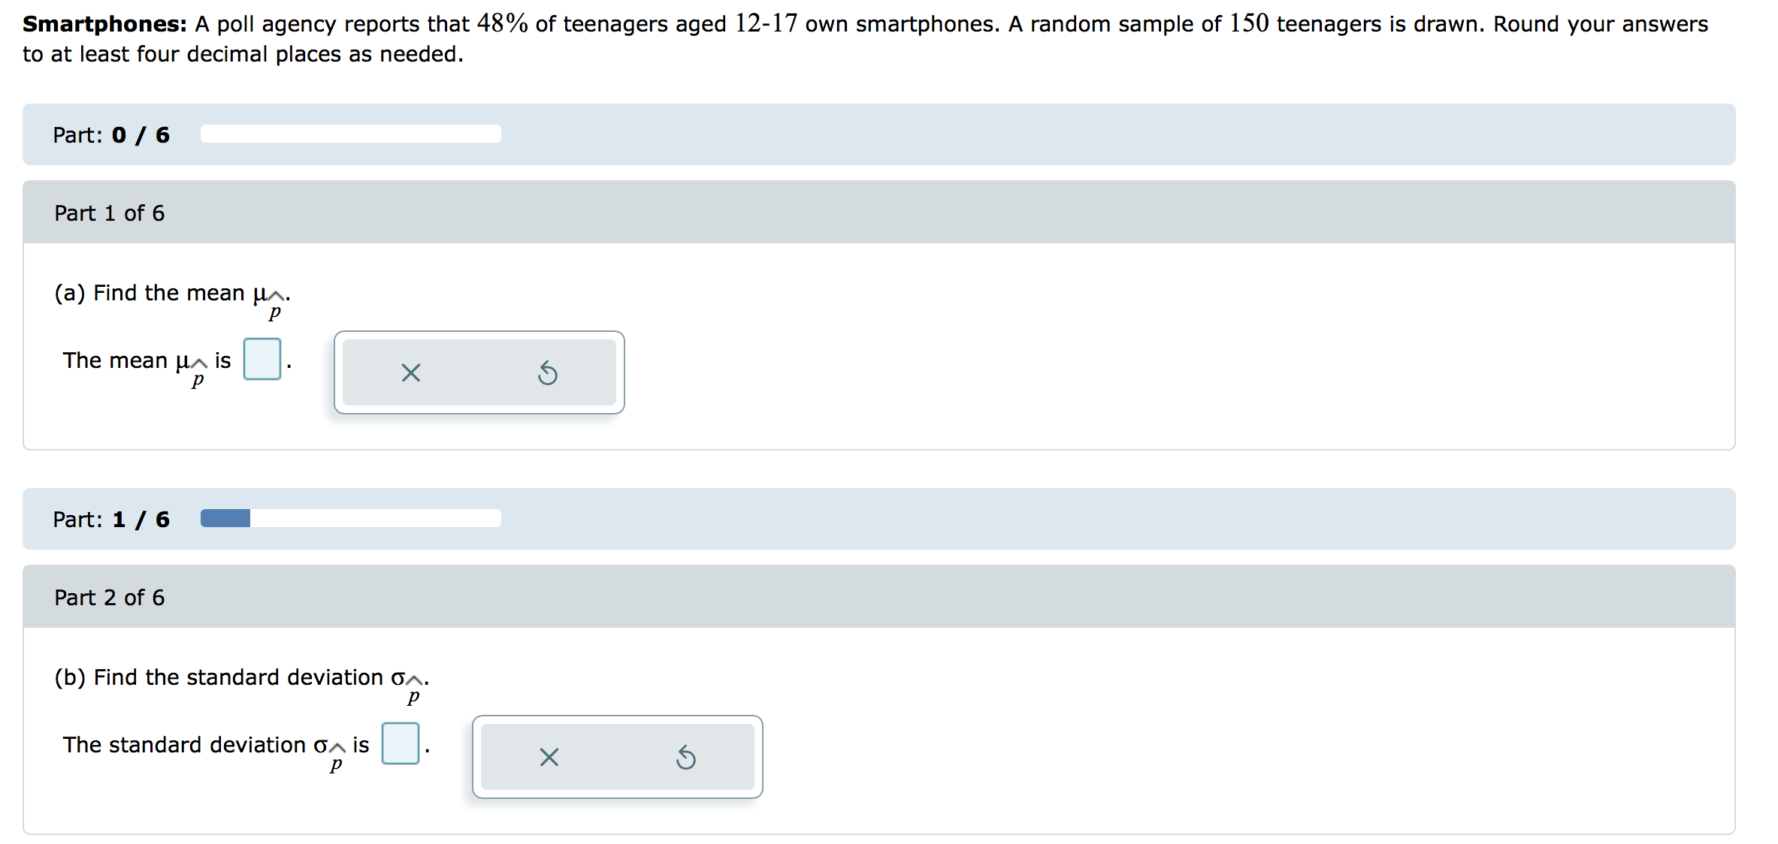1778x844 pixels.
Task: Click the circular refresh icon for question (b)
Action: 686,758
